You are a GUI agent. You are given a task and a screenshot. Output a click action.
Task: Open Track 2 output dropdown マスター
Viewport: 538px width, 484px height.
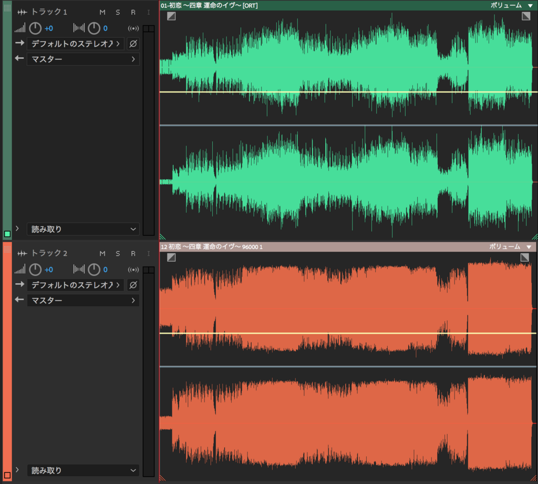[x=83, y=301]
